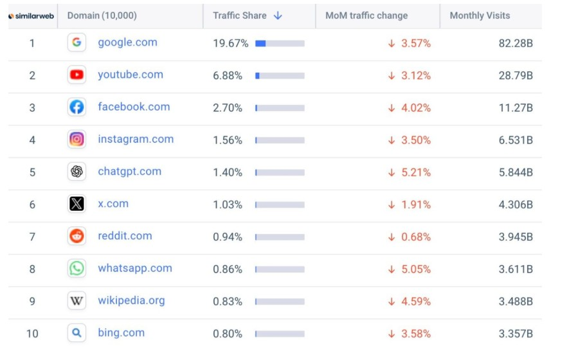Click the Instagram camera icon
This screenshot has height=355, width=567.
point(76,139)
